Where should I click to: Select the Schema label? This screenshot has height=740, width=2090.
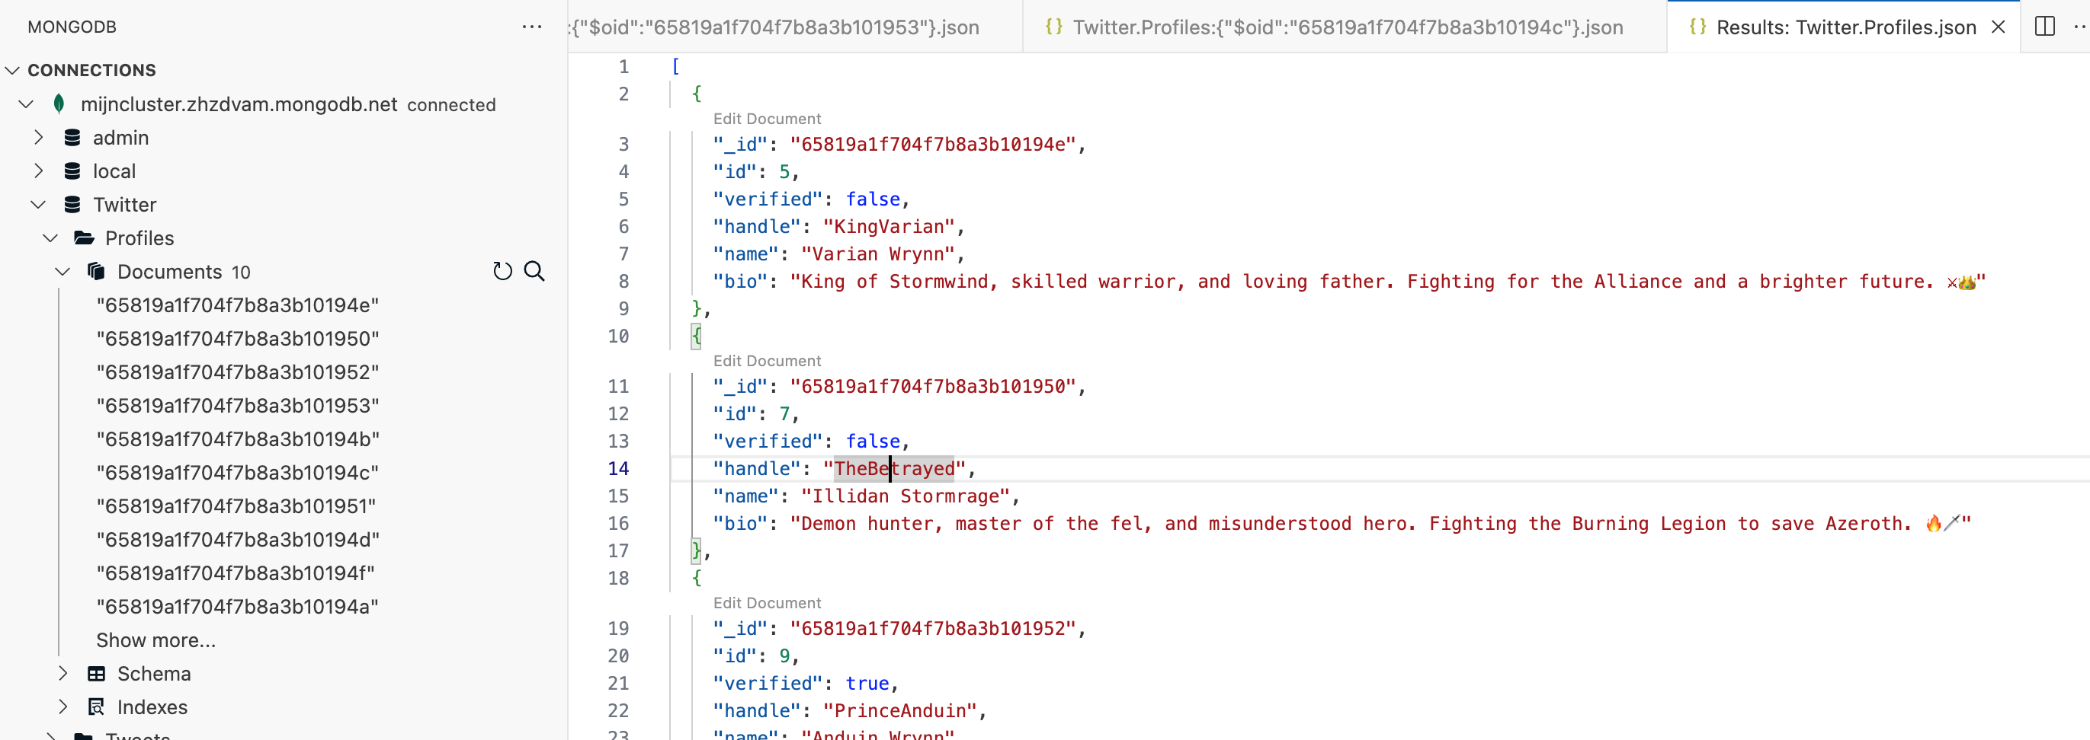[154, 674]
